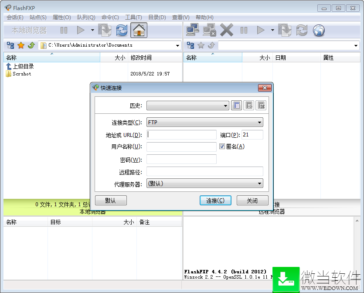364x293 pixels.
Task: Click the queue 目标 column header
Action: click(x=70, y=222)
